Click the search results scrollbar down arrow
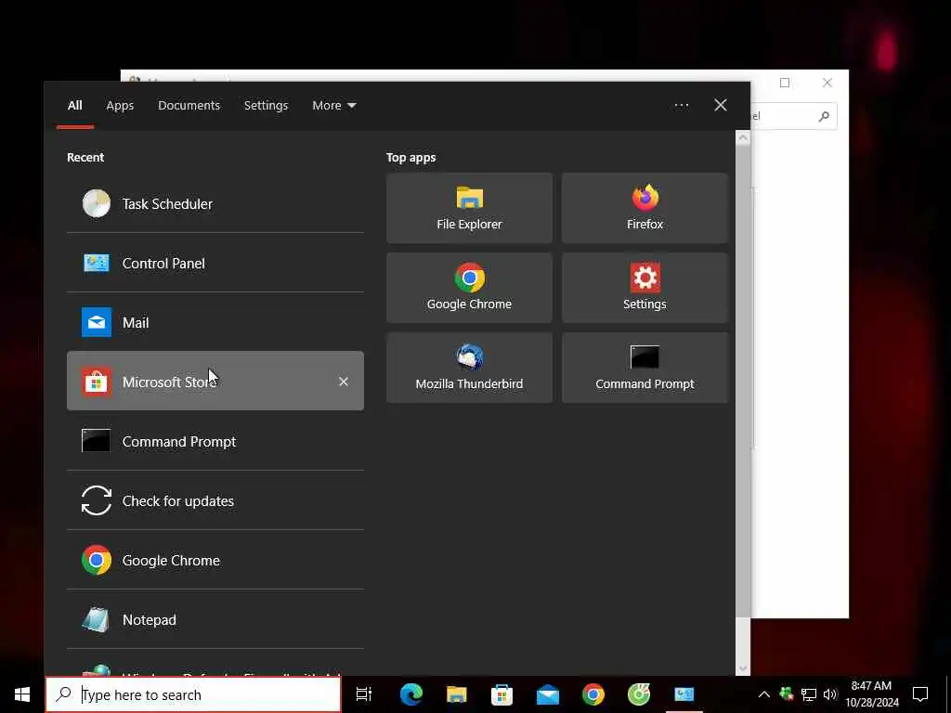The width and height of the screenshot is (951, 713). click(x=743, y=668)
